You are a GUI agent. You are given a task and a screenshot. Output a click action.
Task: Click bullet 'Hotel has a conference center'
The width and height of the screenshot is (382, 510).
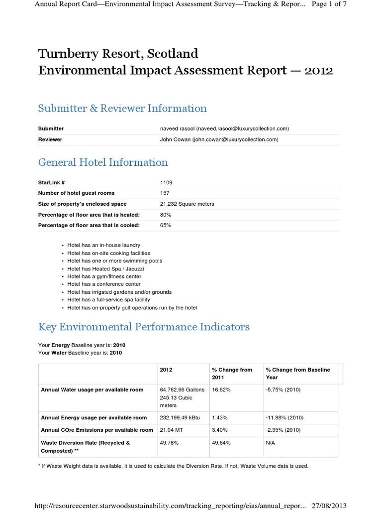point(104,284)
